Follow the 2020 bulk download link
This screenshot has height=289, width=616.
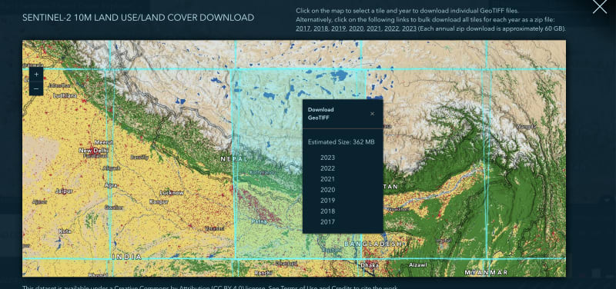[356, 28]
